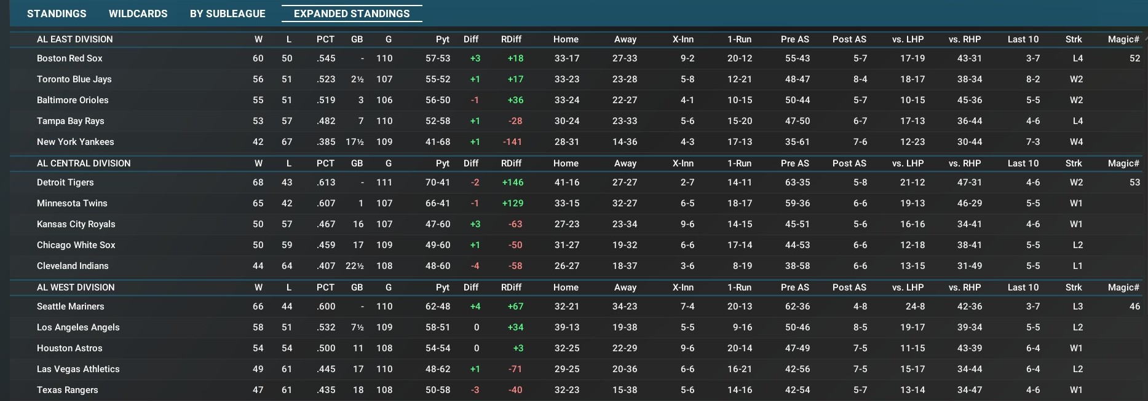Click the Detroit Tigers team name
1148x401 pixels.
(65, 182)
